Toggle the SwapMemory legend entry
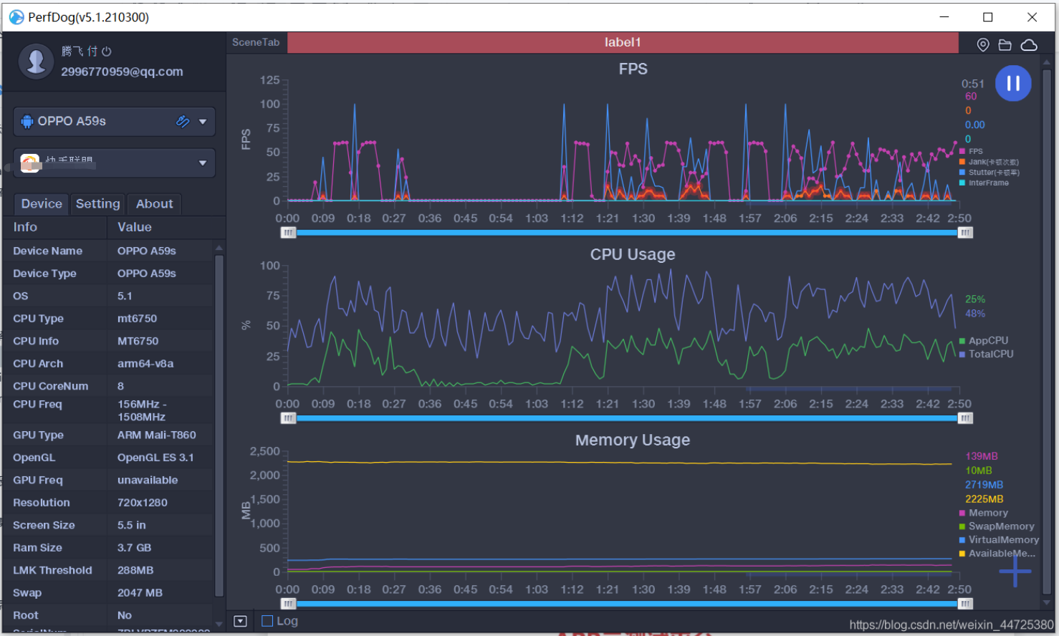 997,526
